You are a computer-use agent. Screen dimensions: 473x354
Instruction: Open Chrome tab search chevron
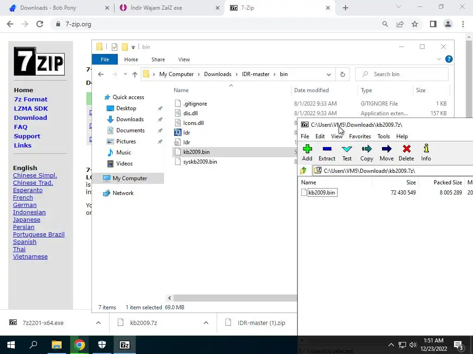[x=399, y=6]
